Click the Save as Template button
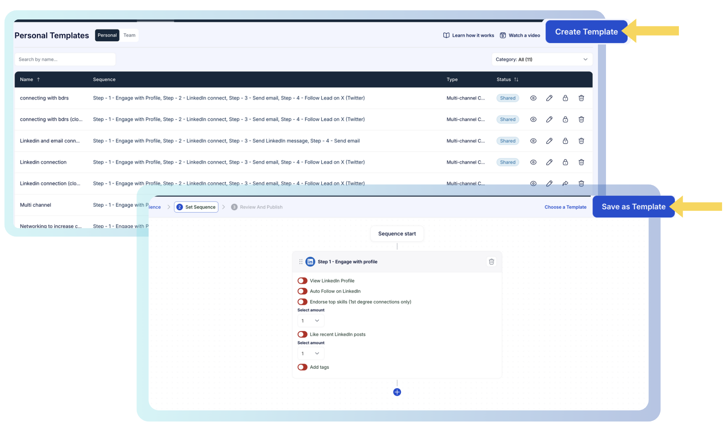 click(x=633, y=207)
